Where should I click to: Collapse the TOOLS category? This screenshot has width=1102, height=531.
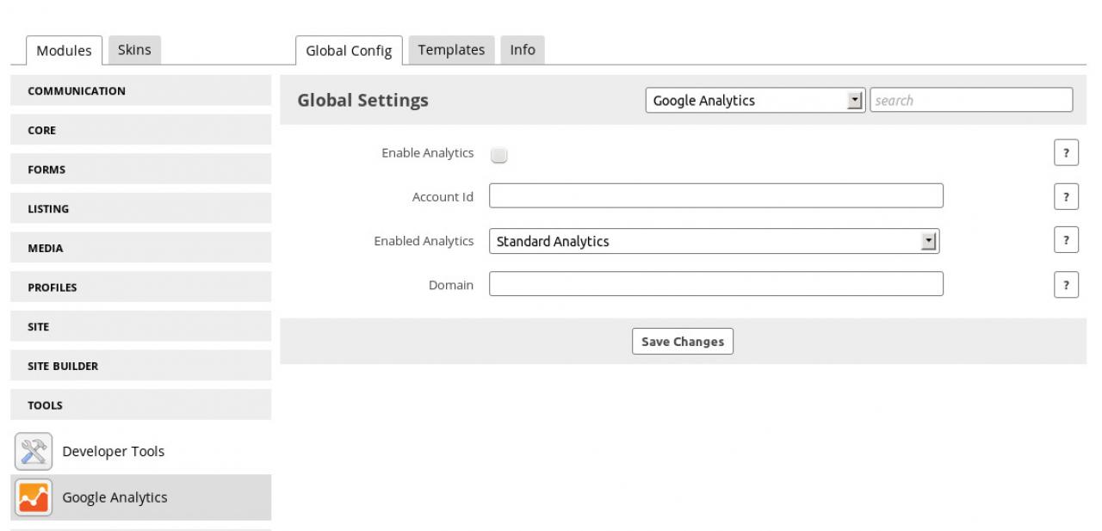point(140,405)
